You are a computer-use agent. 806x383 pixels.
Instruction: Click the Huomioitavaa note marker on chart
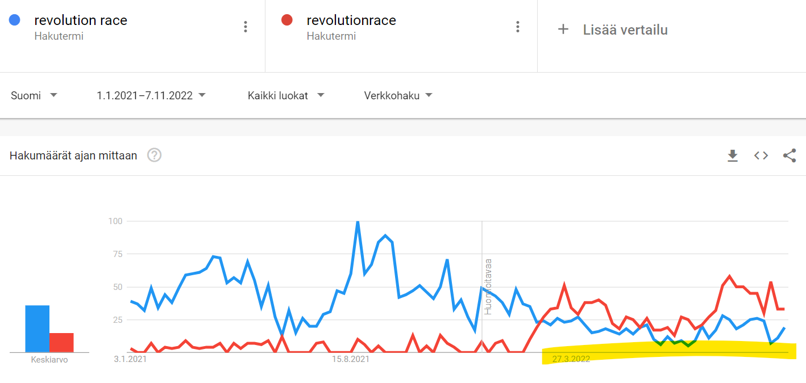pos(488,287)
